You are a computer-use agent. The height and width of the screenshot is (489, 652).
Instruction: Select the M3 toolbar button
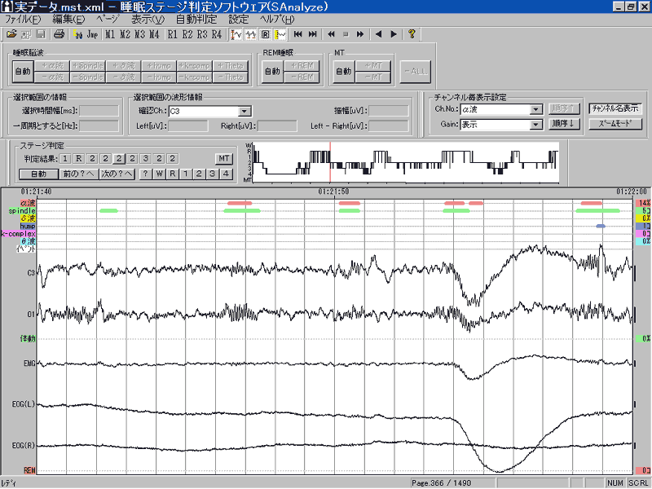[139, 34]
